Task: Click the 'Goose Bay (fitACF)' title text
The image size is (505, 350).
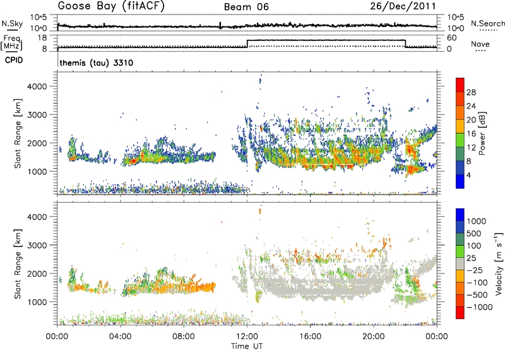Action: click(x=111, y=6)
